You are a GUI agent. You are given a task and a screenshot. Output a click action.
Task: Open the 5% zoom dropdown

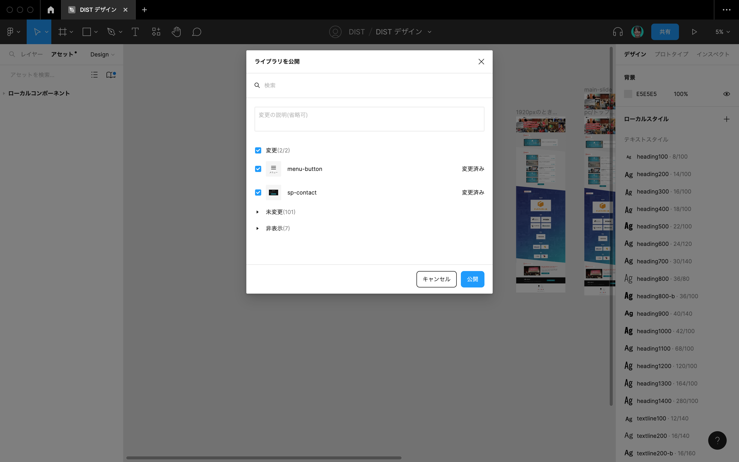point(722,32)
